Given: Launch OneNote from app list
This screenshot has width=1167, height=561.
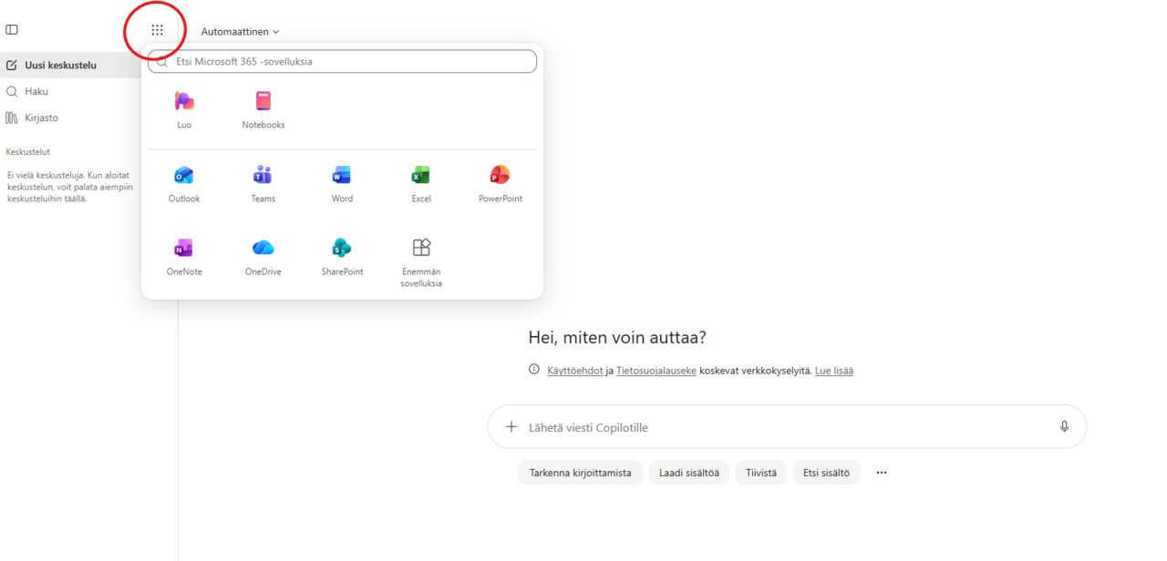Looking at the screenshot, I should point(184,258).
